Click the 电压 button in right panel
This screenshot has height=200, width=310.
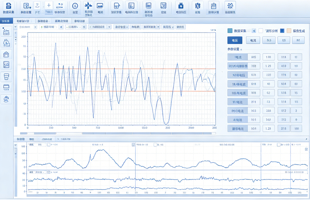(x=235, y=41)
